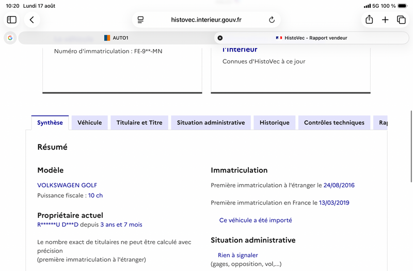This screenshot has width=413, height=271.
Task: Click the VOLKSWAGEN GOLF model text
Action: pyautogui.click(x=67, y=185)
